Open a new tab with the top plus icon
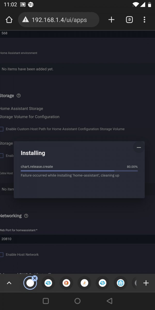The width and height of the screenshot is (155, 310). click(111, 20)
